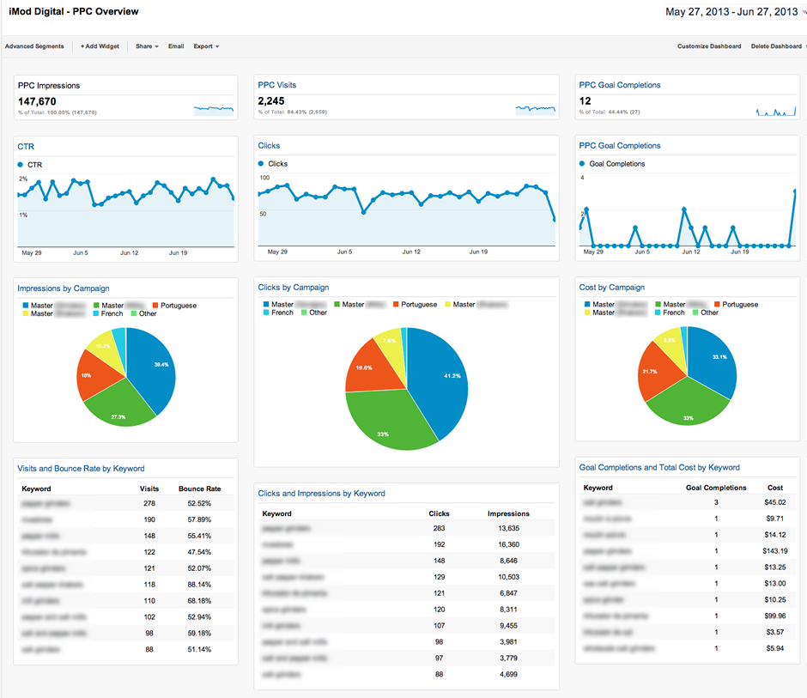The height and width of the screenshot is (698, 807).
Task: Click the Portuguese legend swatch in Cost by Campaign
Action: [717, 304]
